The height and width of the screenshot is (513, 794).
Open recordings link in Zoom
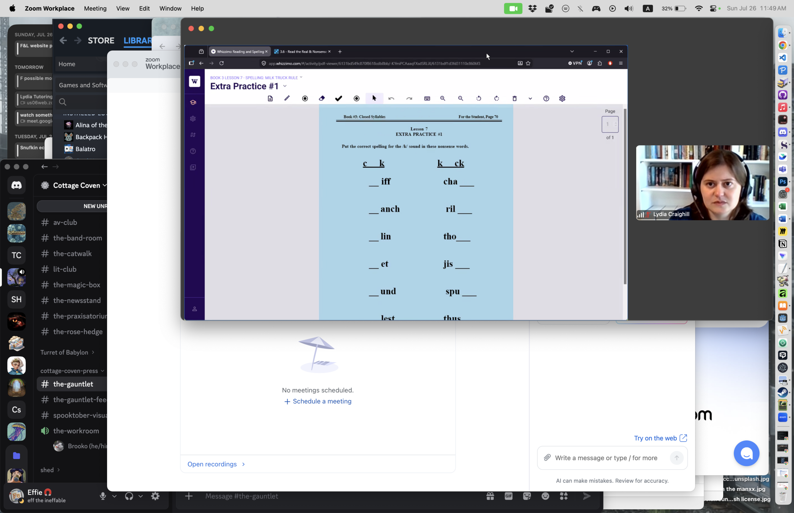point(216,464)
